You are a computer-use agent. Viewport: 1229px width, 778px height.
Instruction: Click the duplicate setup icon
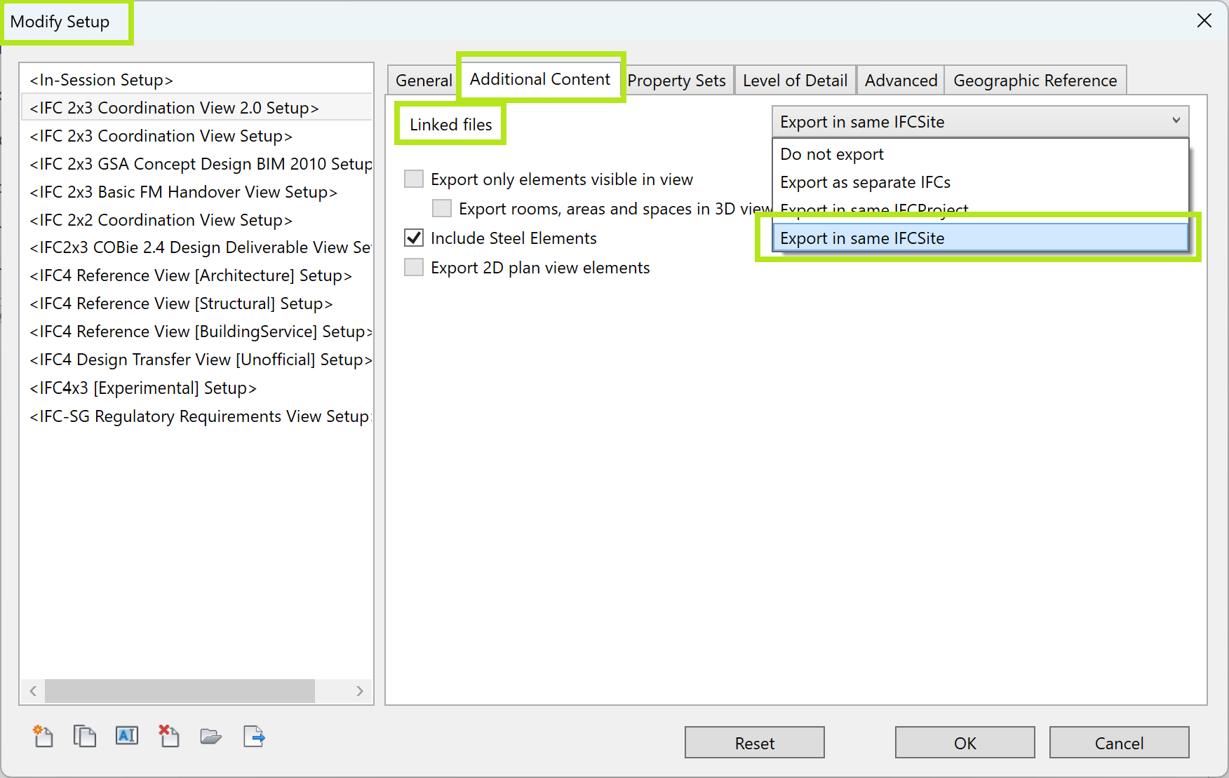pos(85,736)
